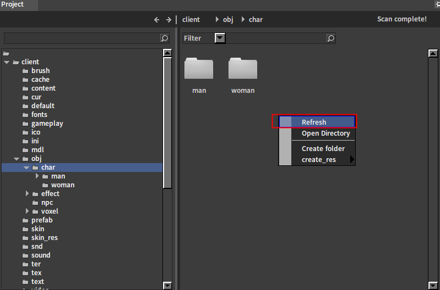Collapse the obj folder node
Screen dimensions: 440x290
pos(17,159)
